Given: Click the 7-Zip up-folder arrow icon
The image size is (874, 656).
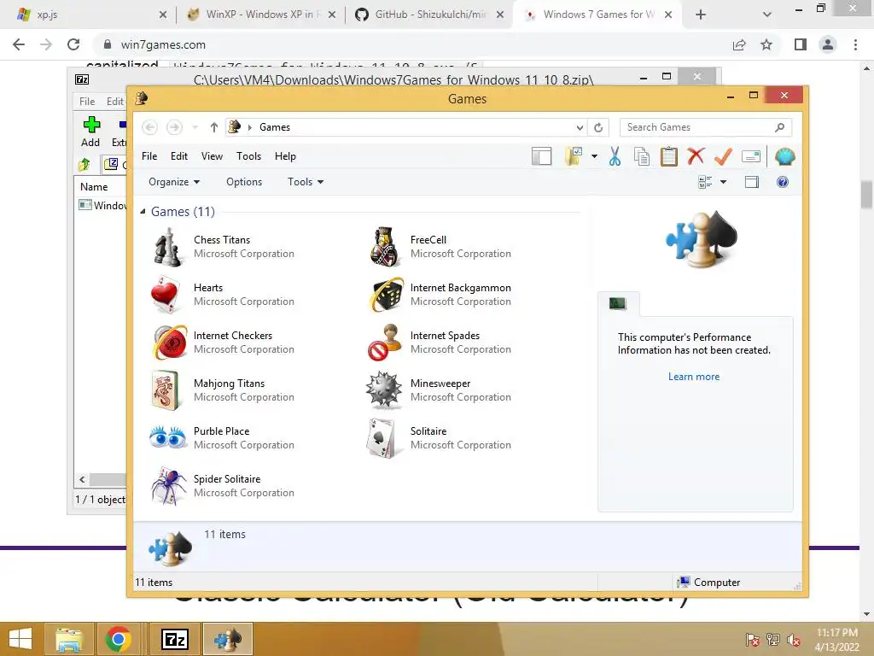Looking at the screenshot, I should pos(84,164).
